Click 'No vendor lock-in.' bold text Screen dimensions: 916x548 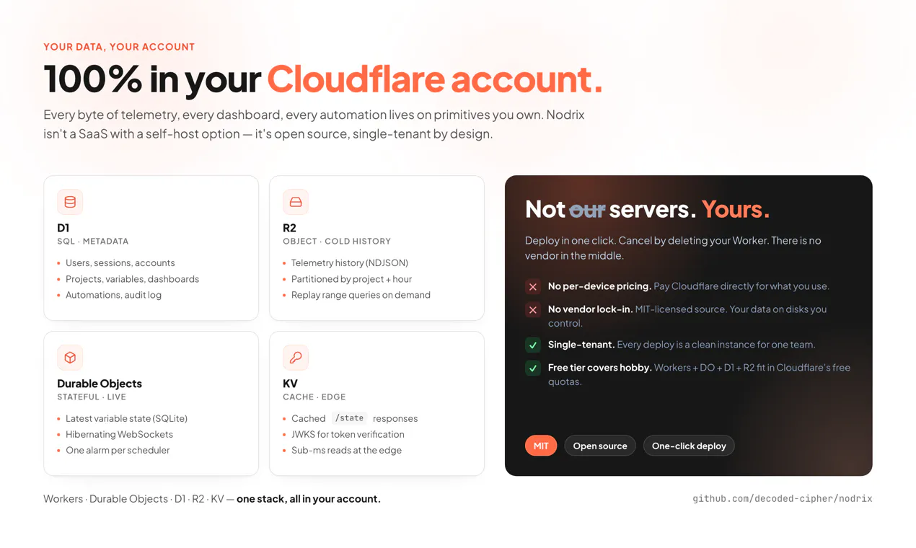591,309
